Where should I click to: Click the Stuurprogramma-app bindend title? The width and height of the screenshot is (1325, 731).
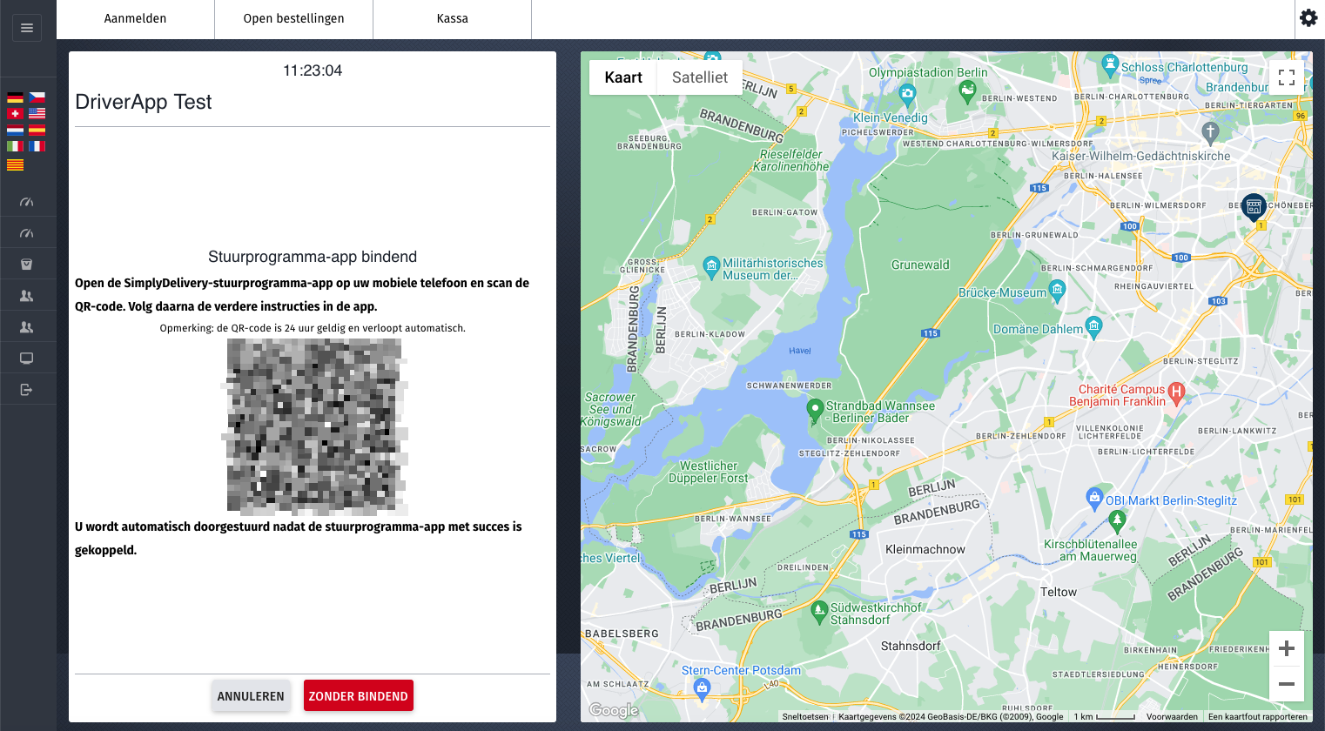coord(313,257)
